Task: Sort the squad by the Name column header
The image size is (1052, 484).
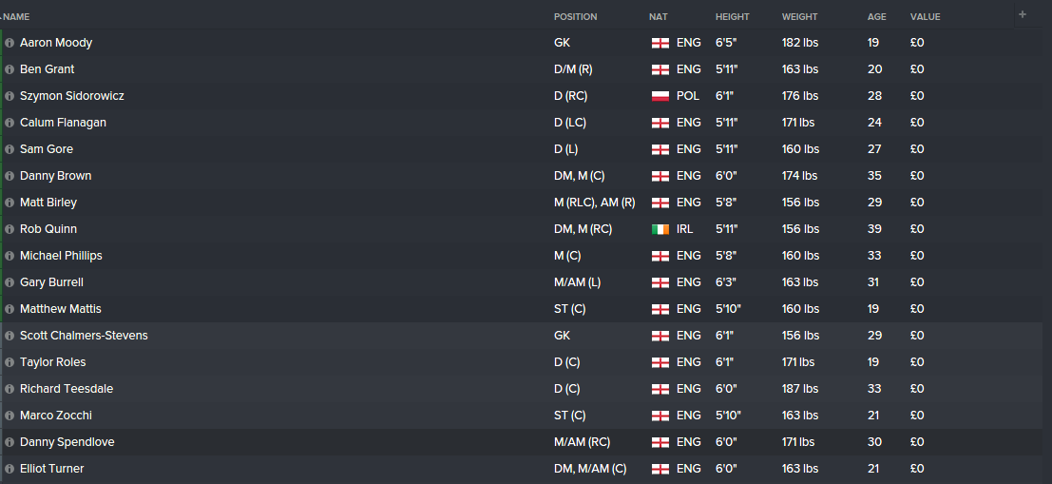Action: (17, 17)
